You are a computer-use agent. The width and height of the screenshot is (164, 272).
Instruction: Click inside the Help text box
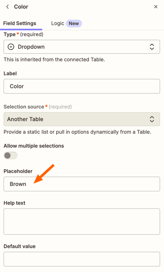click(82, 222)
